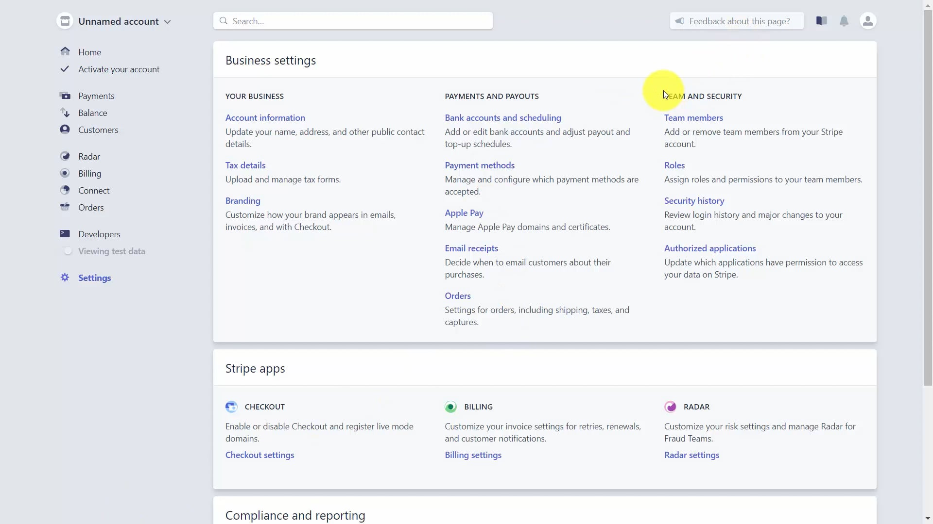This screenshot has width=933, height=524.
Task: Click the Payments icon in sidebar
Action: point(65,96)
